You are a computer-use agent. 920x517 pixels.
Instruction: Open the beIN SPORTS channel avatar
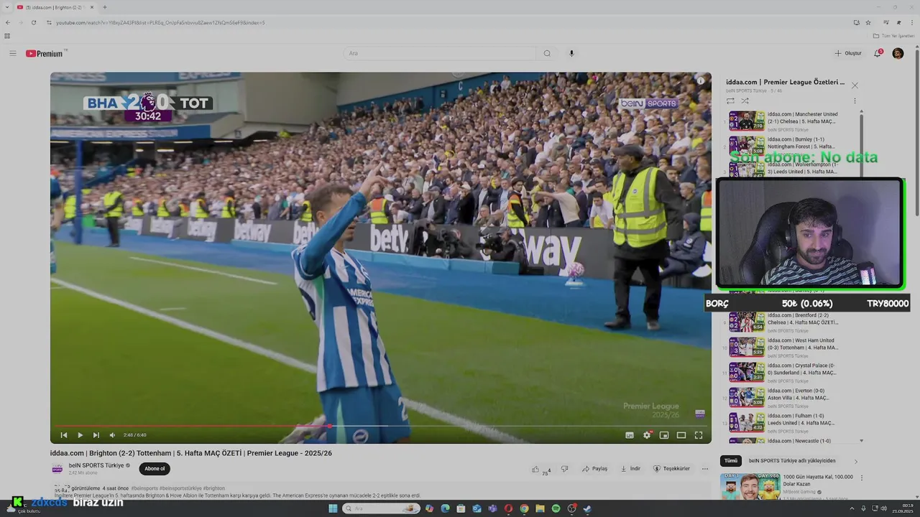point(57,469)
